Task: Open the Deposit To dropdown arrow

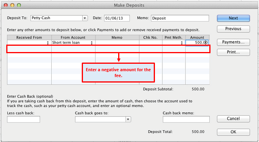Action: point(85,18)
